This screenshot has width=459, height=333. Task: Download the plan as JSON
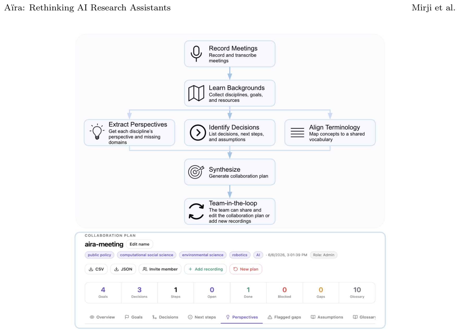tap(123, 269)
